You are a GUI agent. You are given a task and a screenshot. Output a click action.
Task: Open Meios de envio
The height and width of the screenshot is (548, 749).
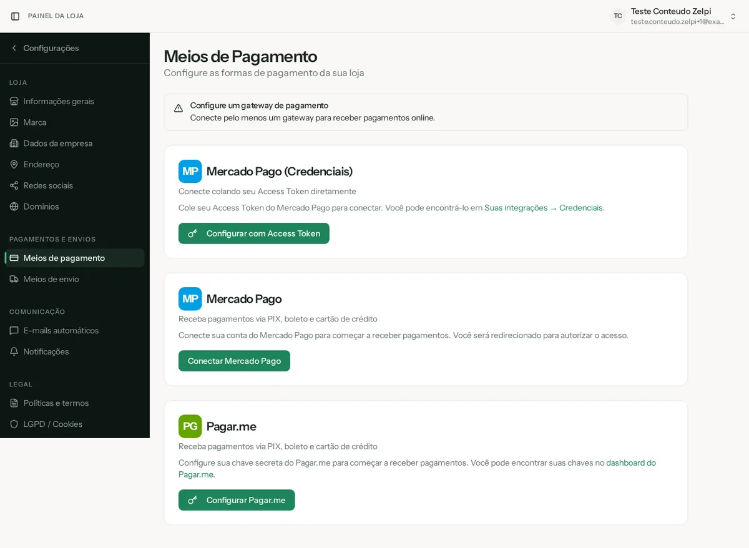pyautogui.click(x=75, y=279)
